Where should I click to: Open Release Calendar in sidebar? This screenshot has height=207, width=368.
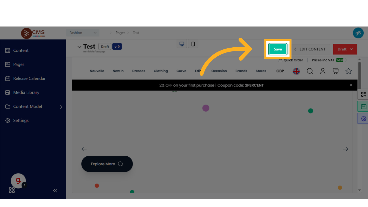29,78
